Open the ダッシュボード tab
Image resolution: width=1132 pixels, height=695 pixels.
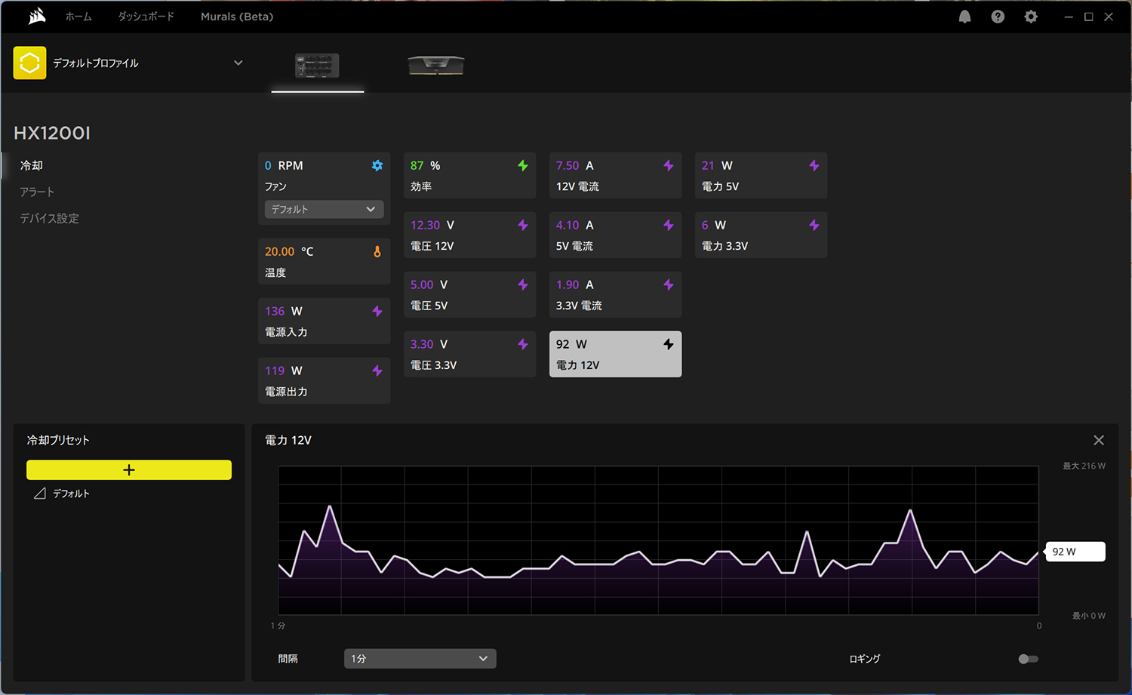[146, 17]
